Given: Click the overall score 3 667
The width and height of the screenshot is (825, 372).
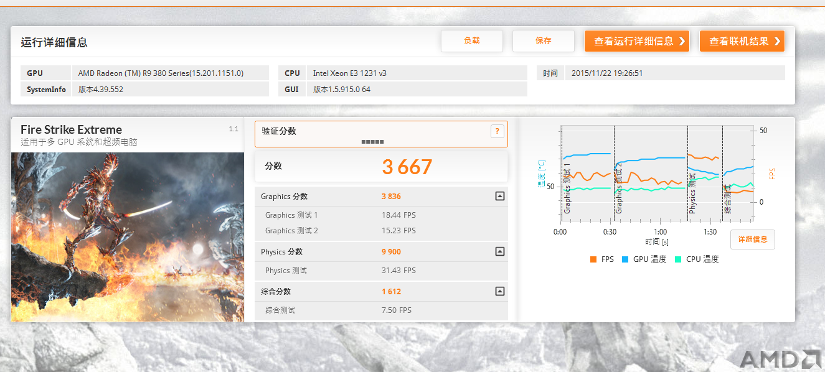Looking at the screenshot, I should 407,167.
